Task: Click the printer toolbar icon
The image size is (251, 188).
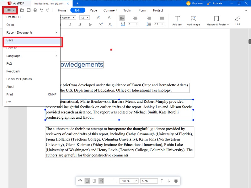Action: click(x=35, y=10)
